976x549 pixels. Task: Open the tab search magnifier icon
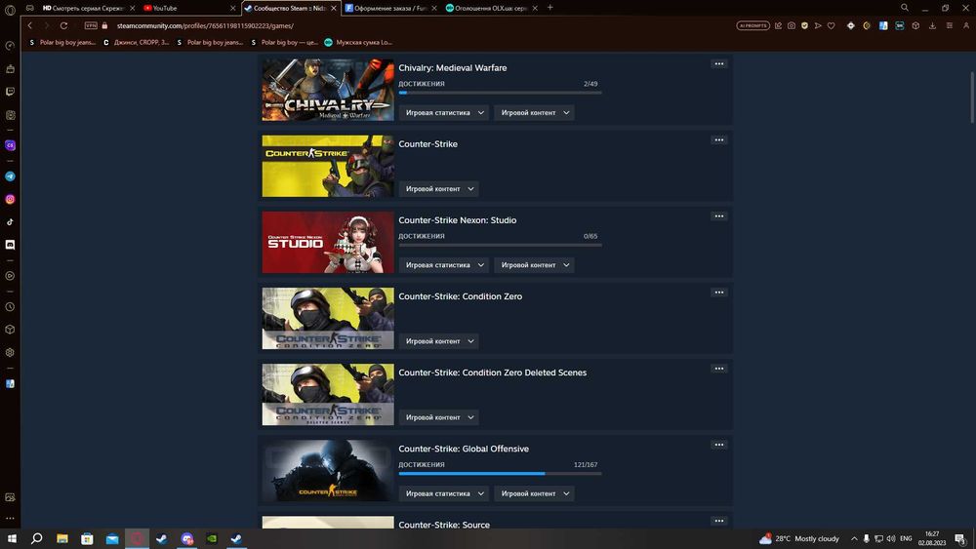coord(905,8)
